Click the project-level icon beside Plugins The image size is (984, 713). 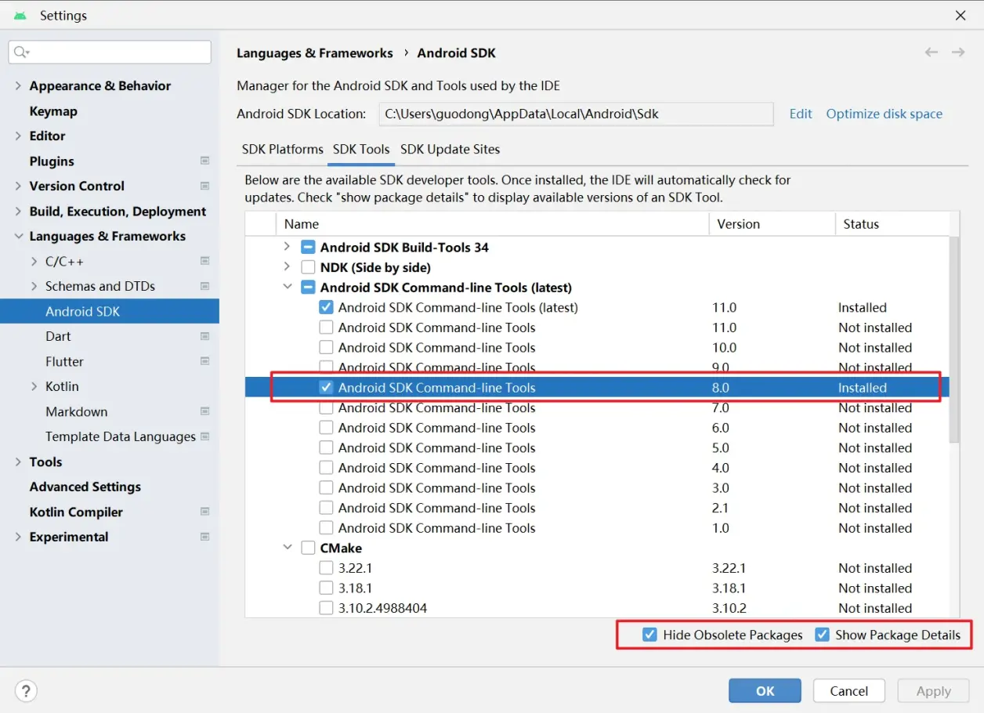pyautogui.click(x=205, y=161)
